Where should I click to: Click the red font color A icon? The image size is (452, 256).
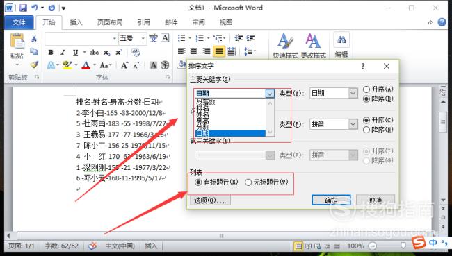coord(86,65)
